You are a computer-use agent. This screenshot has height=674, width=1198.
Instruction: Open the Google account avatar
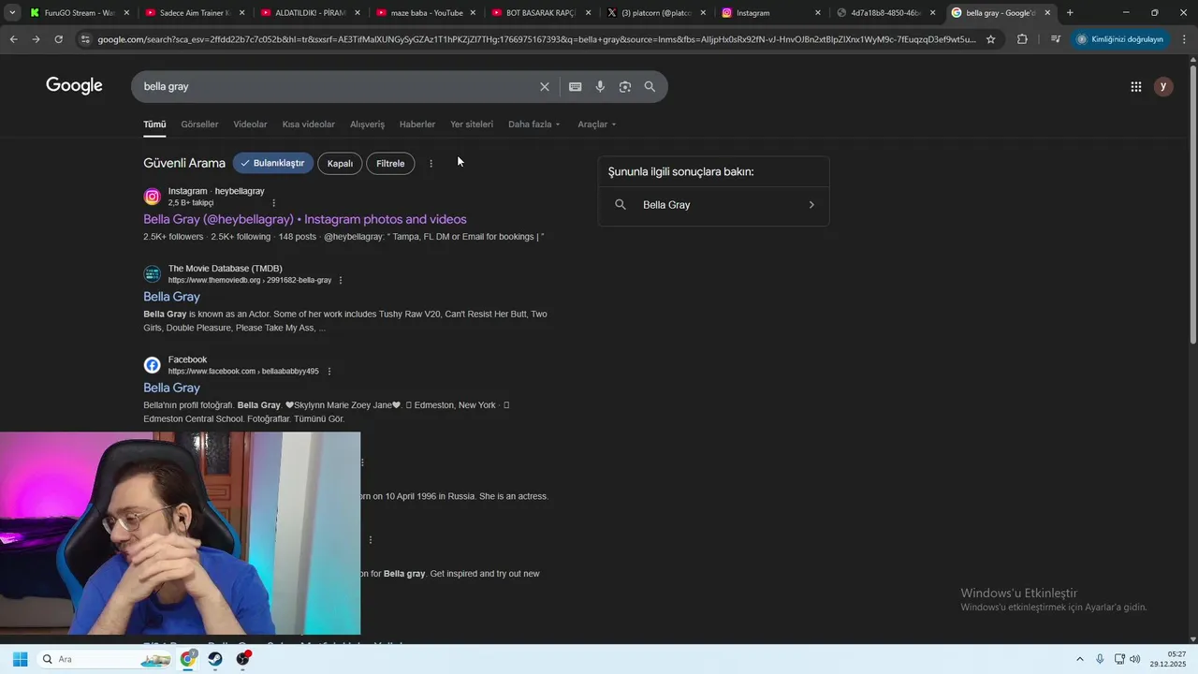pyautogui.click(x=1163, y=86)
